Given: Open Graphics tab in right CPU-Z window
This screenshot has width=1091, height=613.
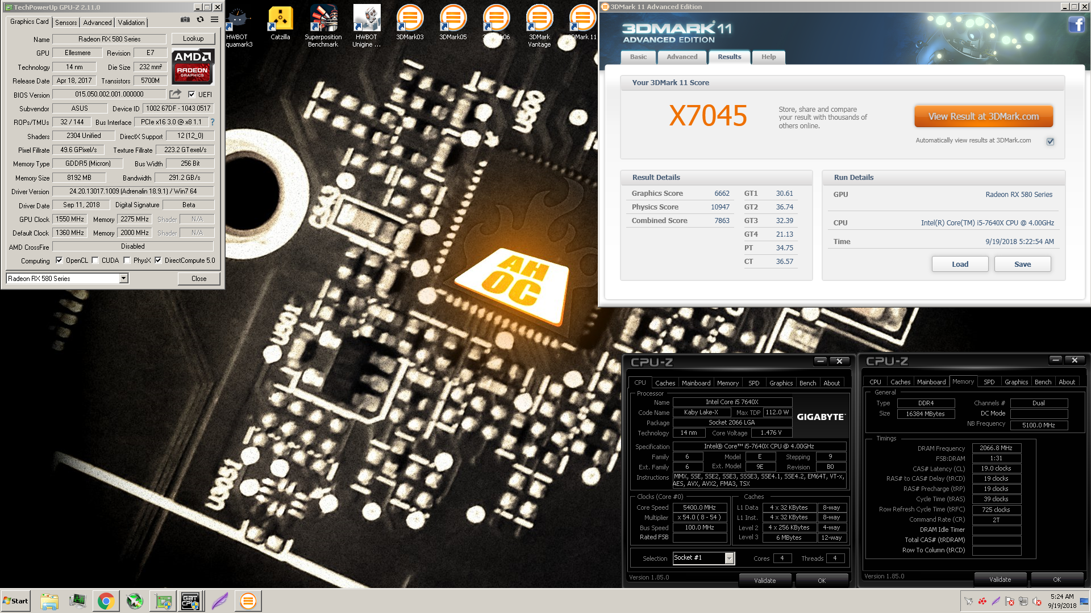Looking at the screenshot, I should click(1016, 382).
